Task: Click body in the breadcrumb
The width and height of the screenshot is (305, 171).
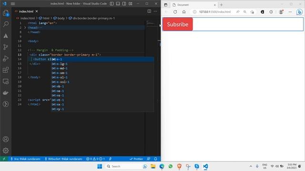Action: point(61,18)
